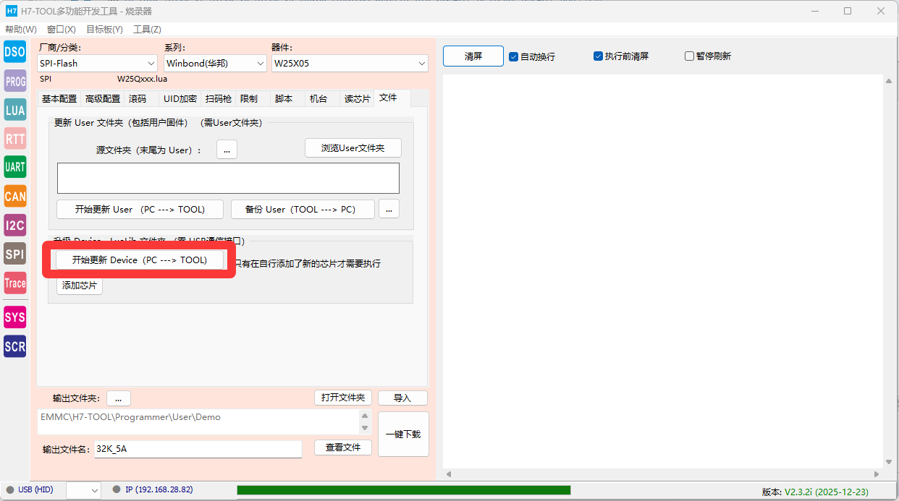Screen dimensions: 899x501
Task: Select the PROG programmer sidebar icon
Action: coord(14,81)
